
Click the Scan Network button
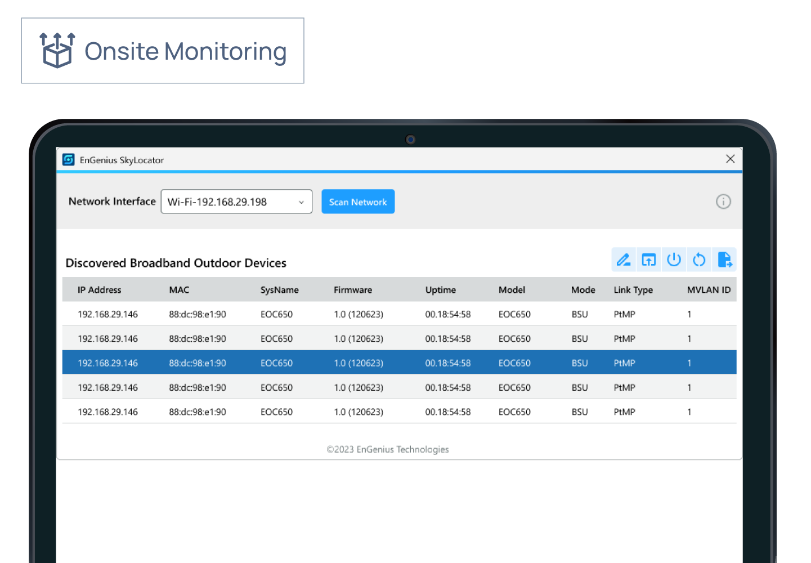coord(358,202)
